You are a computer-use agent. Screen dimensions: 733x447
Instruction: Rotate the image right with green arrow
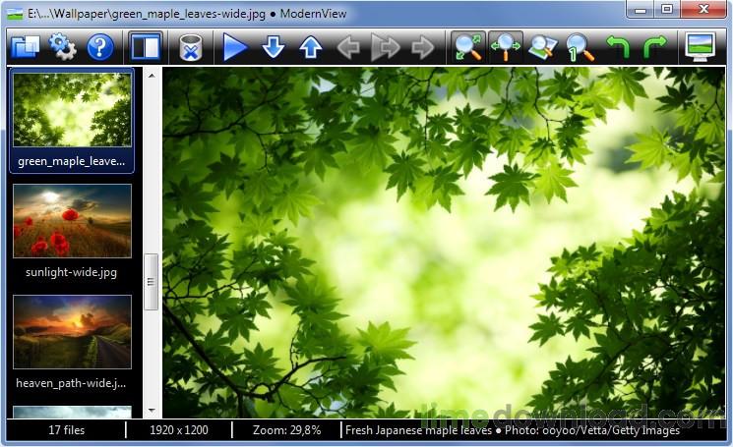655,46
